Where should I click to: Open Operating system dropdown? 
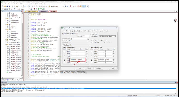(88, 39)
